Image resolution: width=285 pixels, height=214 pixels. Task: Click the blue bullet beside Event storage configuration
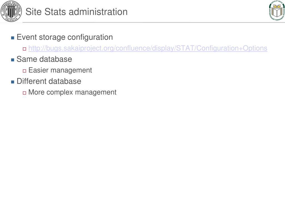(13, 38)
